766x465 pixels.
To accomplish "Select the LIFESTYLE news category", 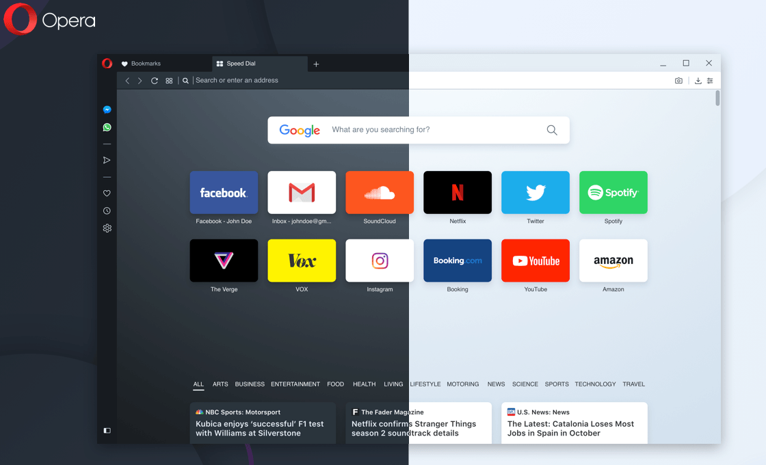I will coord(425,384).
